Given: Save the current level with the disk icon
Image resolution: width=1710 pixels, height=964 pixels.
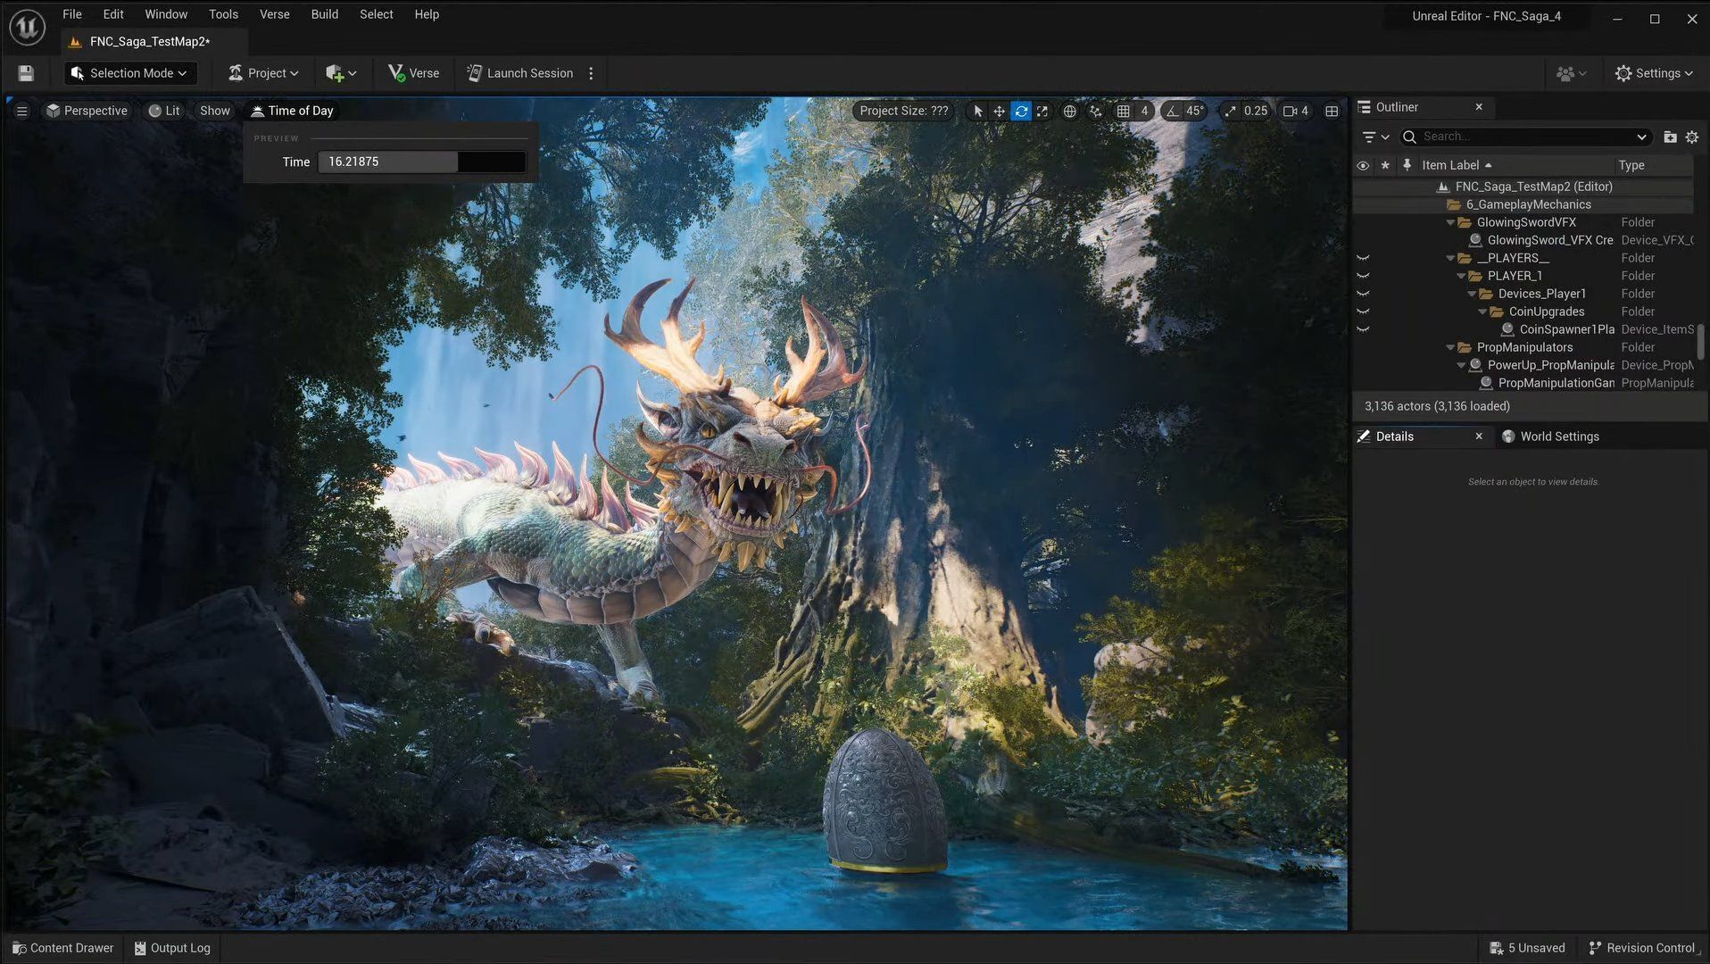Looking at the screenshot, I should click(26, 73).
